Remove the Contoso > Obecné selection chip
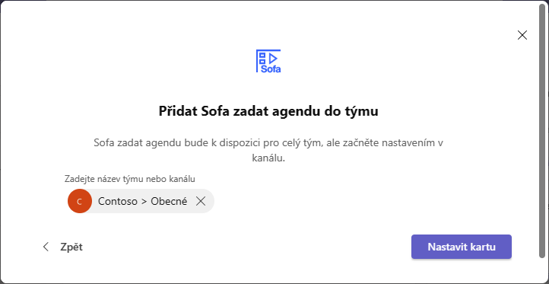 [x=201, y=201]
